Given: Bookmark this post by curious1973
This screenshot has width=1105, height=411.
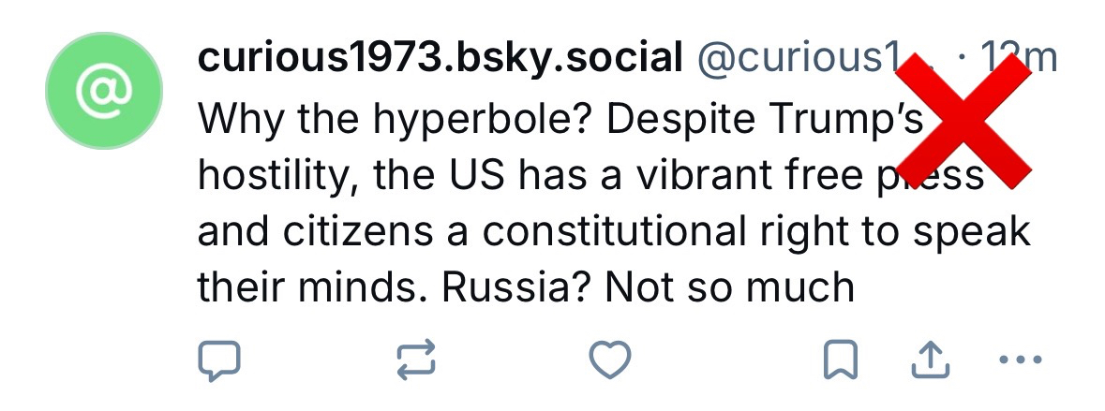Looking at the screenshot, I should [x=839, y=360].
